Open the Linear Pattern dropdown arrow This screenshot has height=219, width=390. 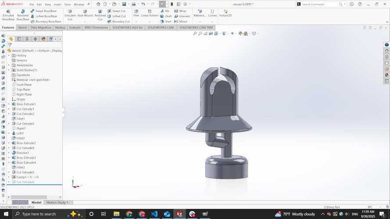pyautogui.click(x=150, y=21)
